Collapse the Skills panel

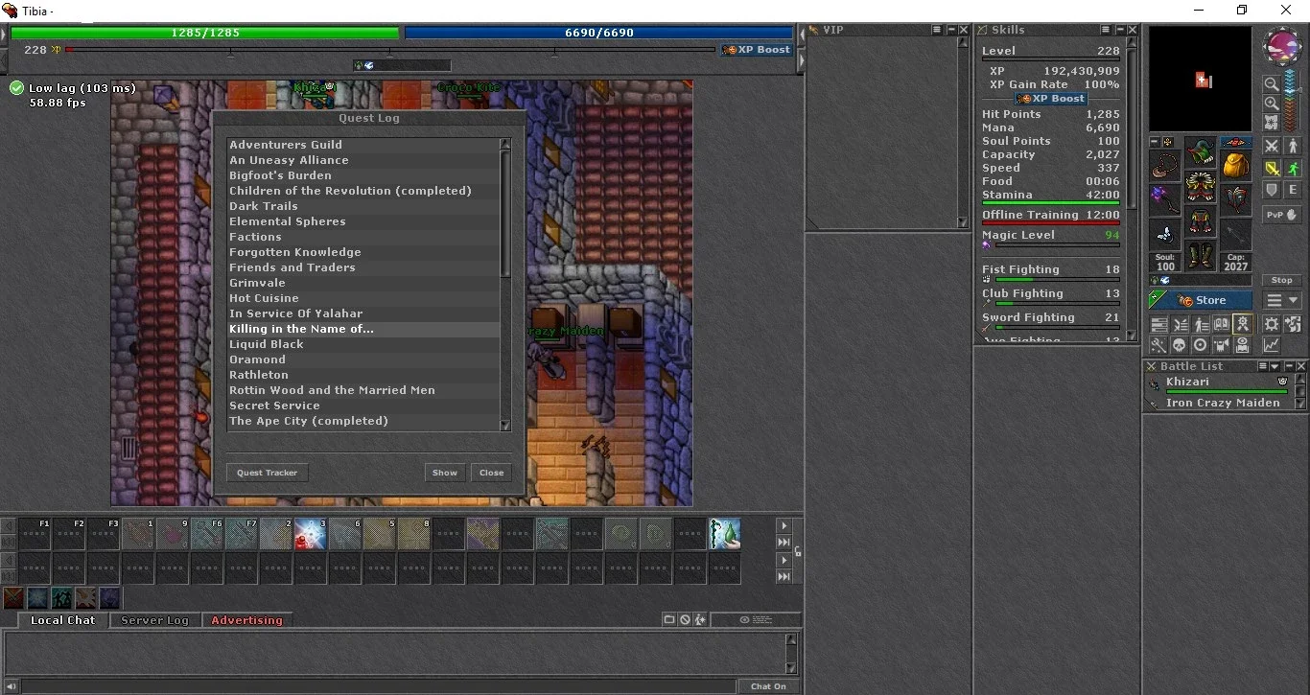point(1118,31)
